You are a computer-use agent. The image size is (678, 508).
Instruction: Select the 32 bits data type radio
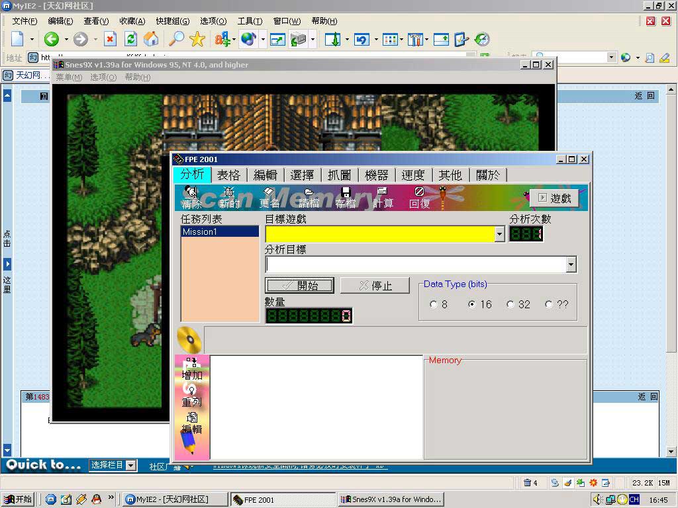pos(510,304)
